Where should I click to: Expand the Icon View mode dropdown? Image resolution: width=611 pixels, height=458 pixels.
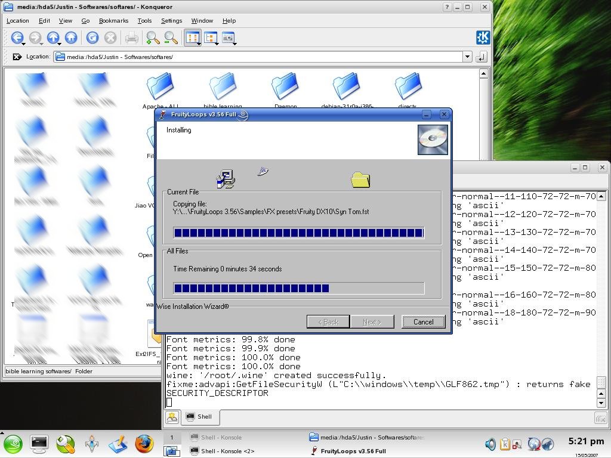coord(199,44)
